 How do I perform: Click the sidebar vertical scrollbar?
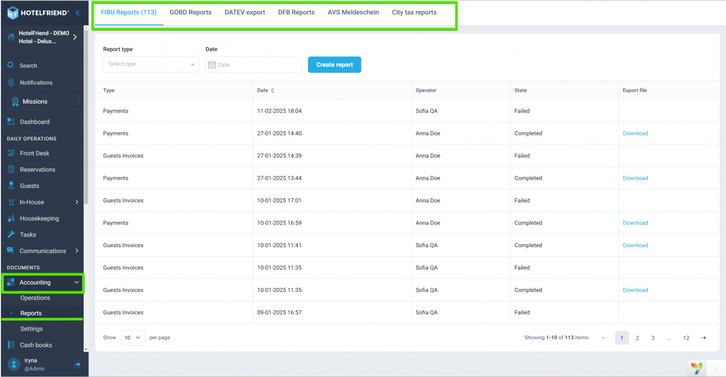point(86,116)
